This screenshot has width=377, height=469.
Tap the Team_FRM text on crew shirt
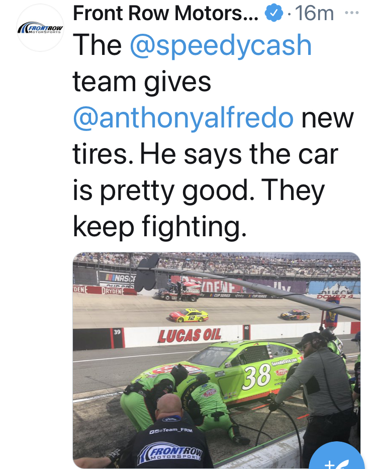click(171, 430)
